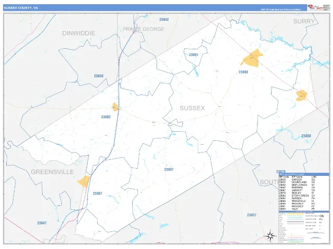This screenshot has width=333, height=249.
Task: Click the WAKEFIELD row in the ZIP legend
Action: coord(297,201)
